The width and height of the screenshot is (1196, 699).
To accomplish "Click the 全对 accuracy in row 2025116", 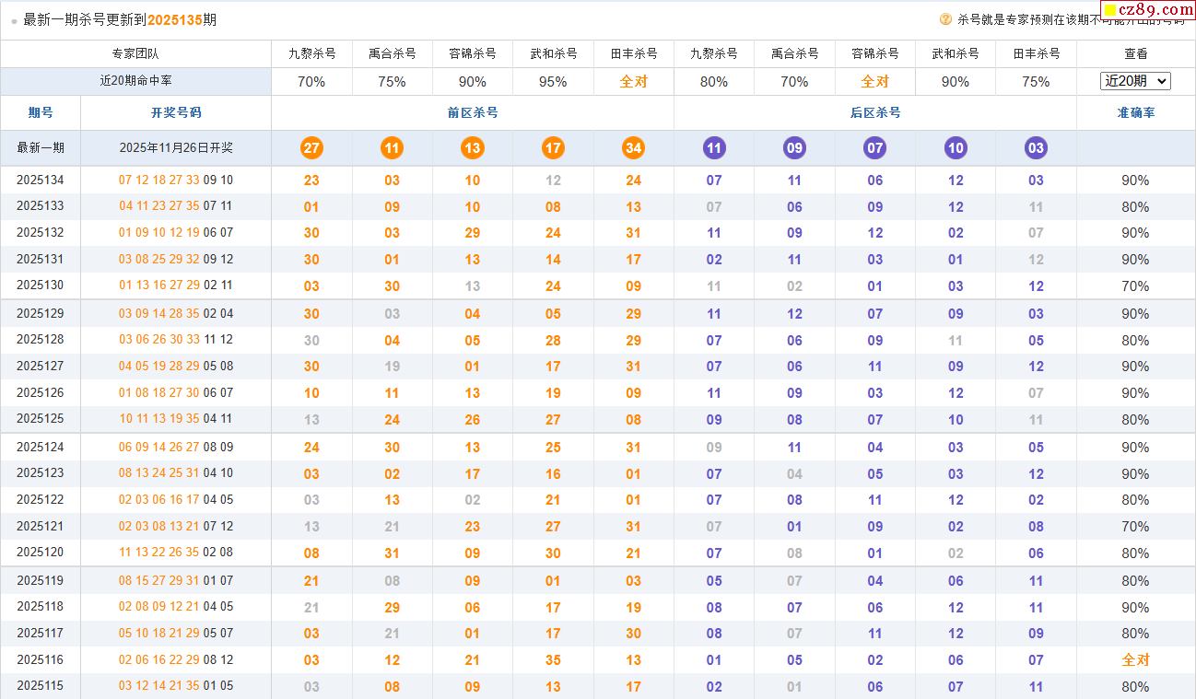I will 1135,660.
